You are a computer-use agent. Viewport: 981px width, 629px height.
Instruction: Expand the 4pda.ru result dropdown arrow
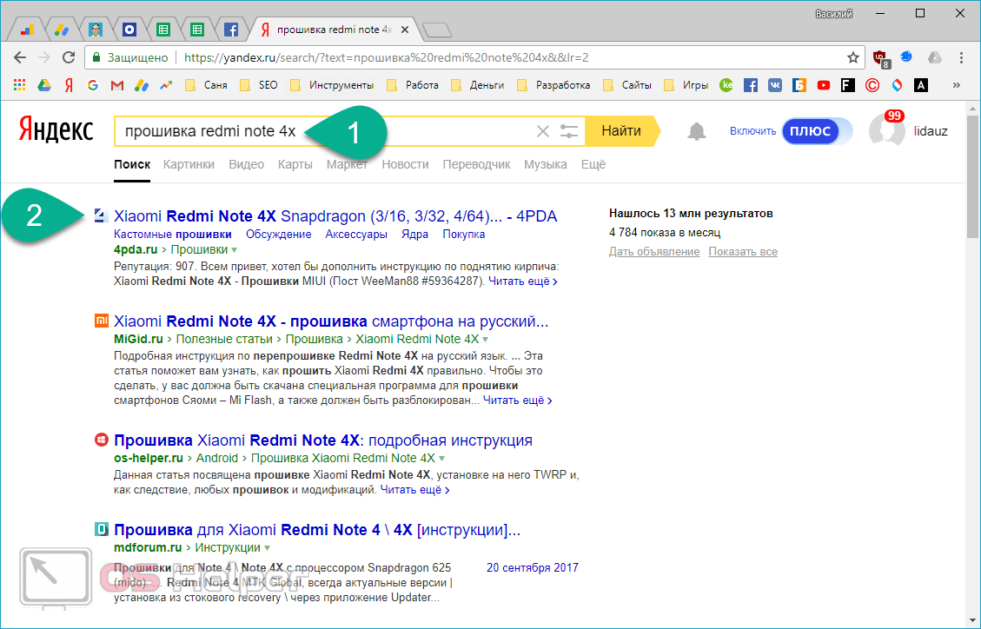235,250
